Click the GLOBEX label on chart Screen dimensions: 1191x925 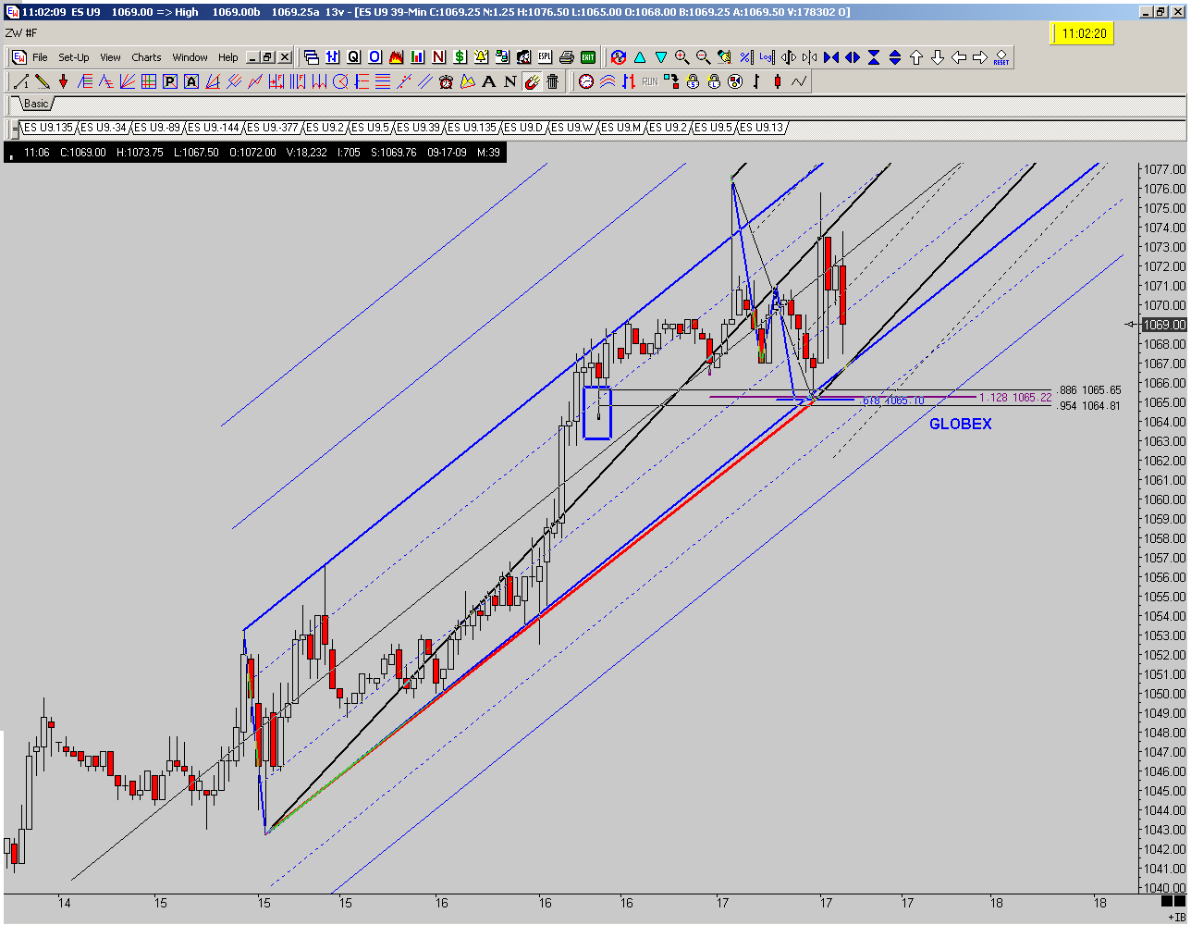pyautogui.click(x=960, y=424)
